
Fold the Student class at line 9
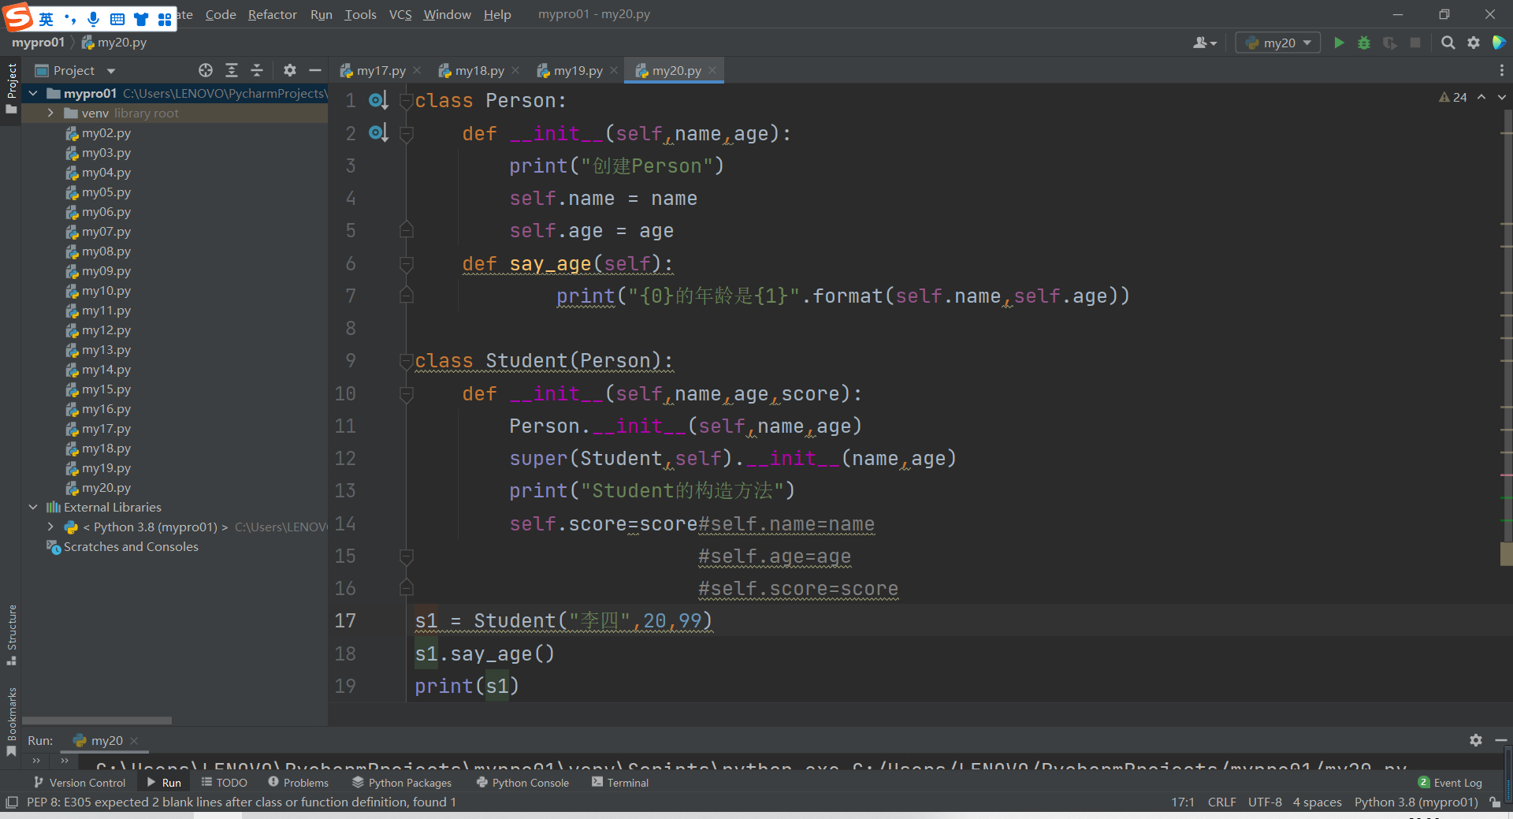[407, 361]
